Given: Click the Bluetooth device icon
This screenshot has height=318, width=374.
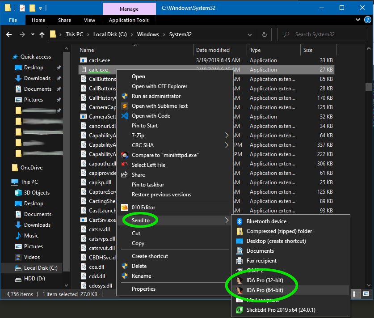Looking at the screenshot, I should pyautogui.click(x=239, y=221).
